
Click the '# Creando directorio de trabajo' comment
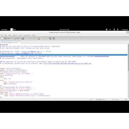point(15,72)
